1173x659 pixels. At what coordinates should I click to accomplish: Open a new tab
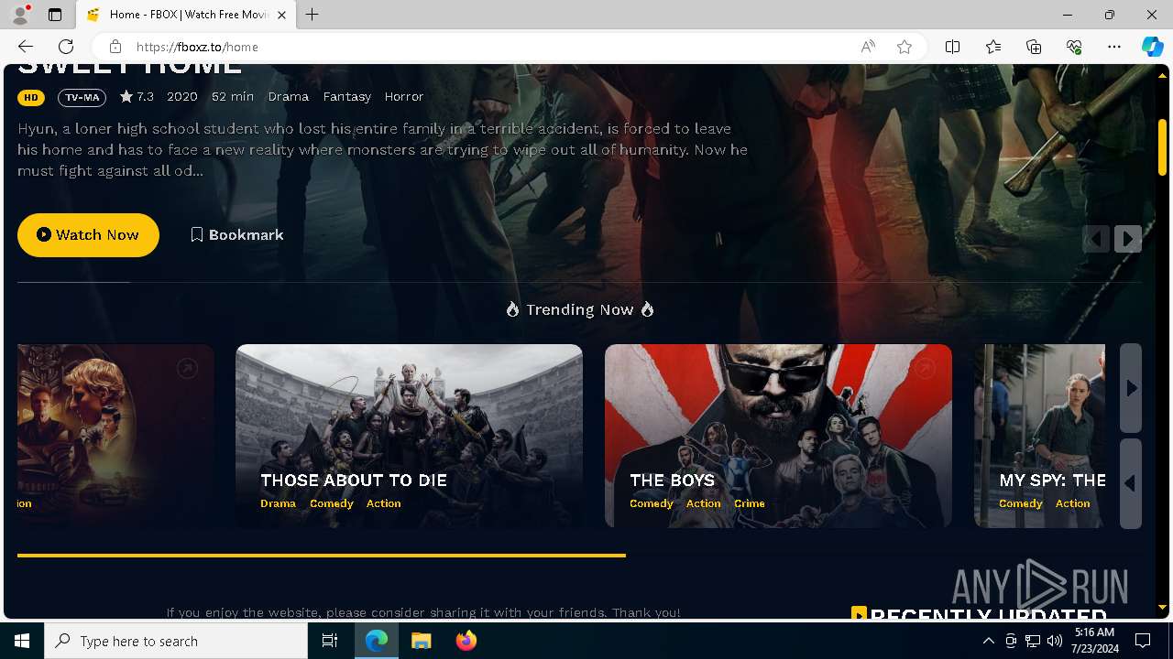312,15
